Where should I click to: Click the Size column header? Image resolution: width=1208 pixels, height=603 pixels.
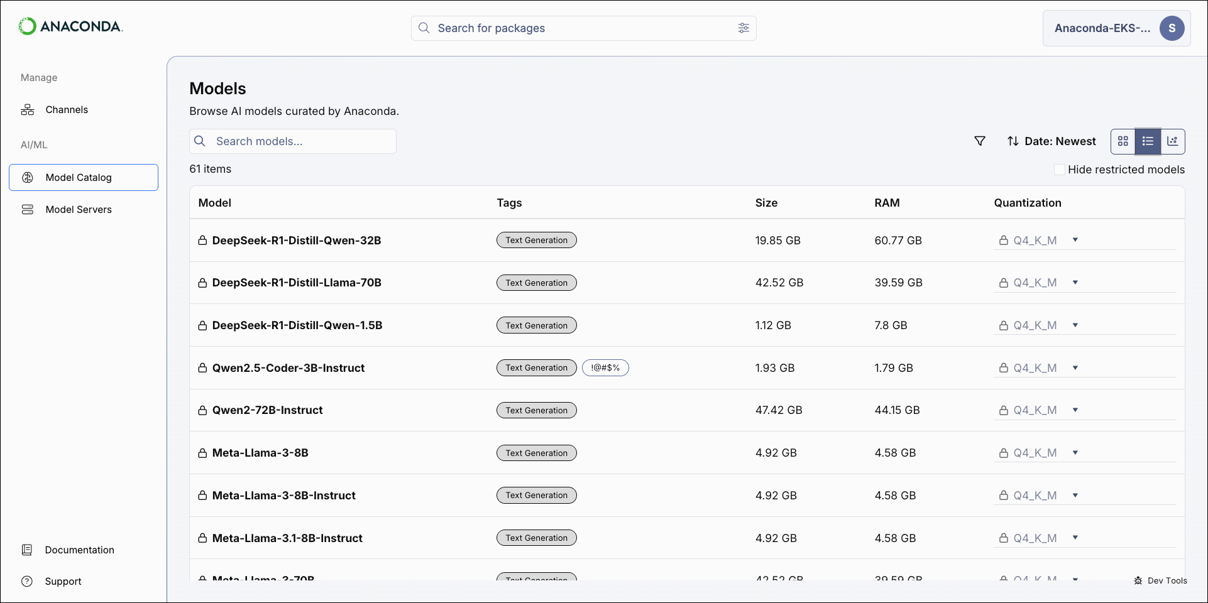click(x=766, y=203)
